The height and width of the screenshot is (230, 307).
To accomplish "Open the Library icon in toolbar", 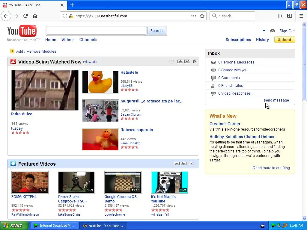I will point(280,16).
